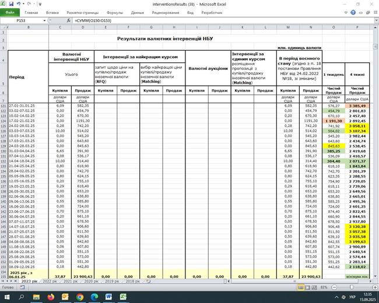Open the Формулы ribbon tab

coord(115,13)
